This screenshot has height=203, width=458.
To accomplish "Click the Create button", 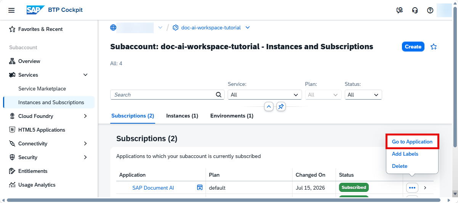I will click(x=413, y=47).
